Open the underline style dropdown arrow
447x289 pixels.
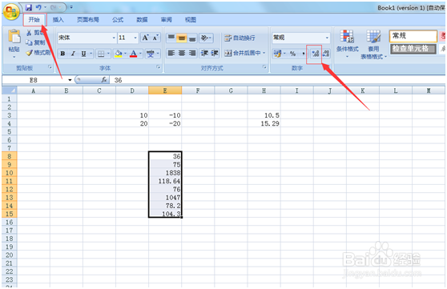[x=91, y=54]
